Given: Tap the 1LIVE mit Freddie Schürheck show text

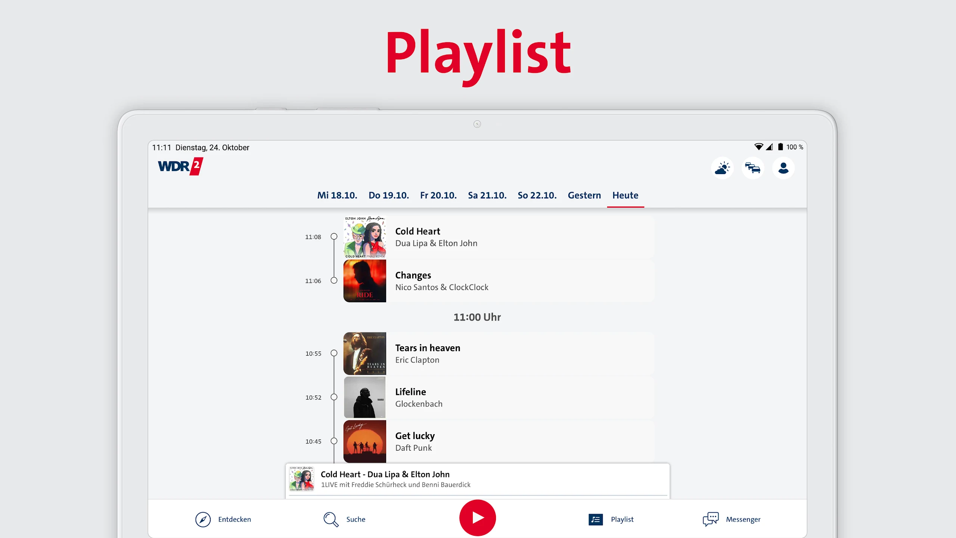Looking at the screenshot, I should 395,485.
